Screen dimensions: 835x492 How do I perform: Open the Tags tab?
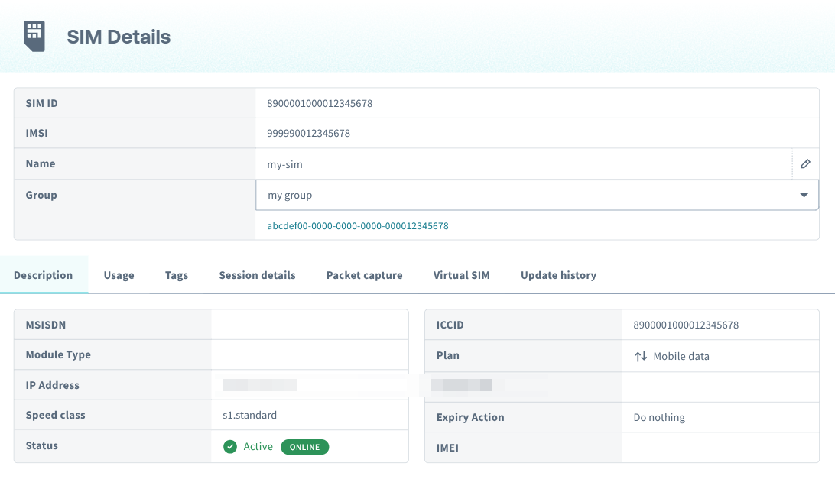(x=176, y=275)
